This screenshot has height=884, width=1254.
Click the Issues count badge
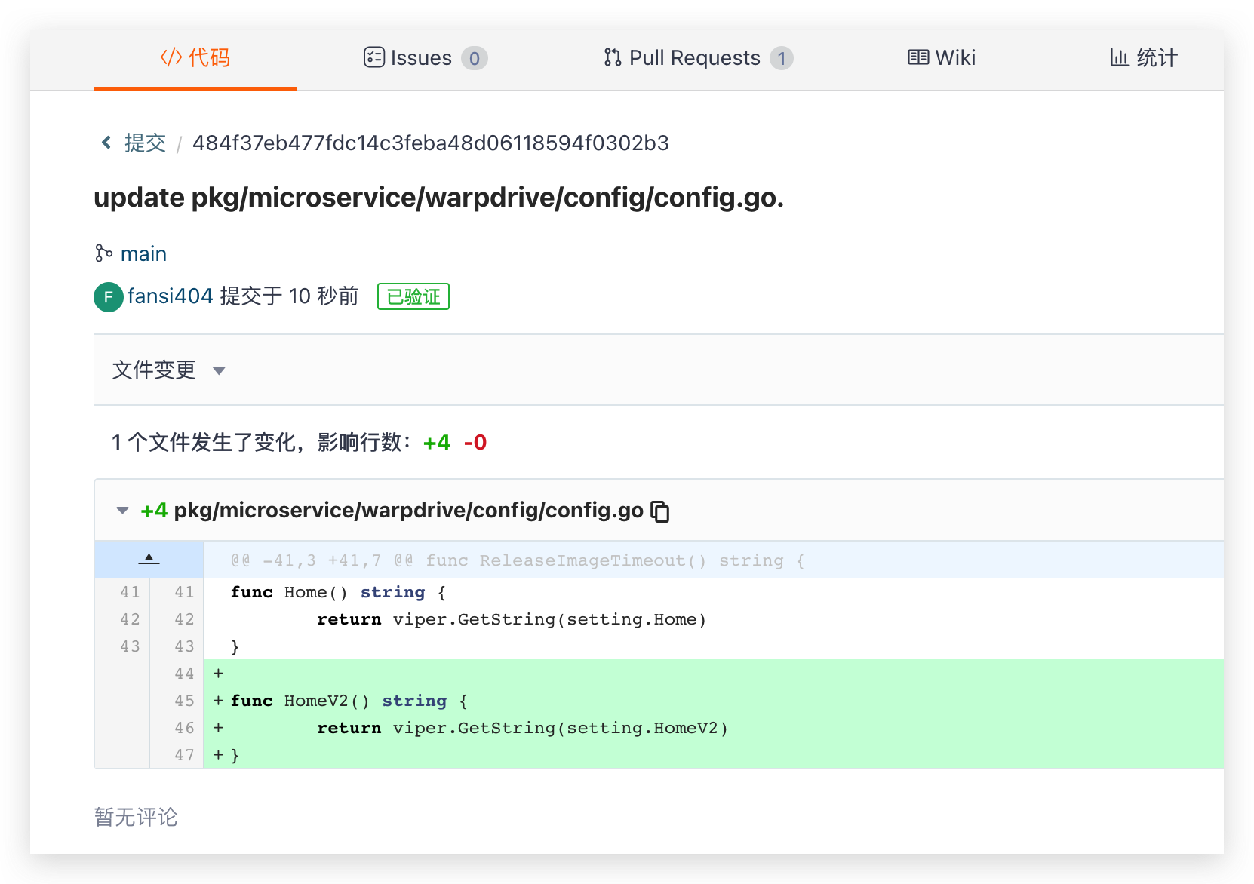point(474,58)
